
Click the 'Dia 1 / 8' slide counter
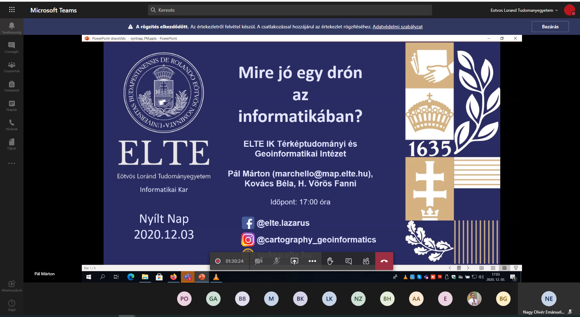click(90, 268)
